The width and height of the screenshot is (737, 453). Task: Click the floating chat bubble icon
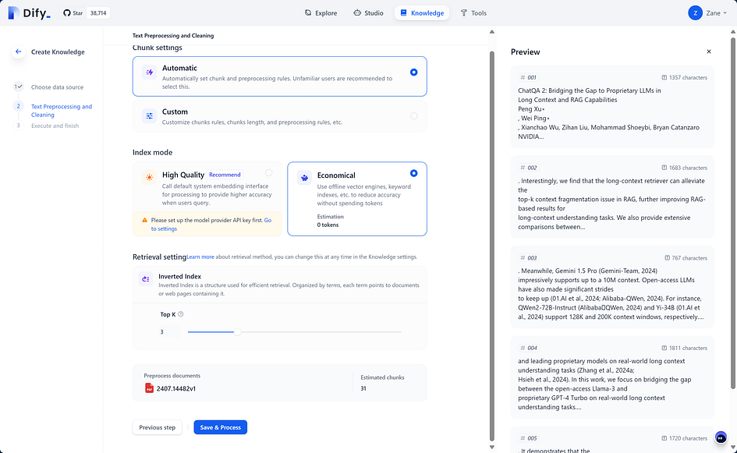[x=721, y=437]
